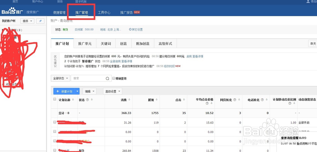Click 我的账户树 heading
This screenshot has height=152, width=317.
[x=8, y=21]
